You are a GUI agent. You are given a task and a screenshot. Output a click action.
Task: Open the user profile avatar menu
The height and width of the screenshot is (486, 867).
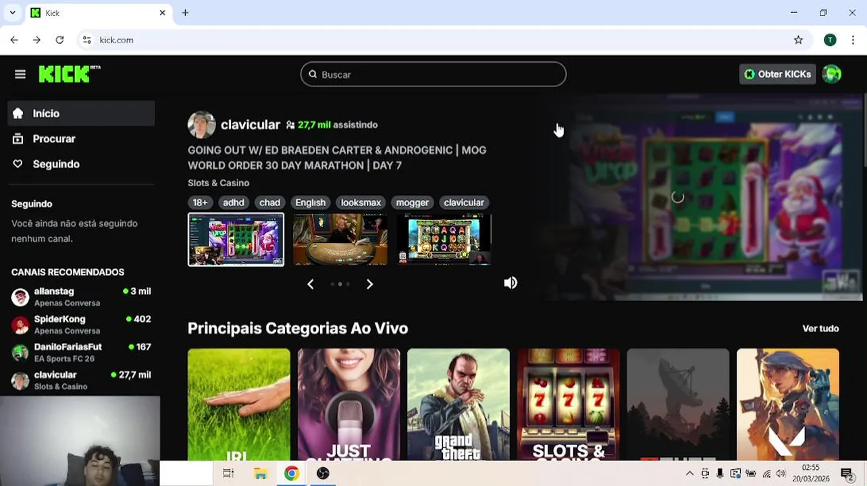coord(832,74)
